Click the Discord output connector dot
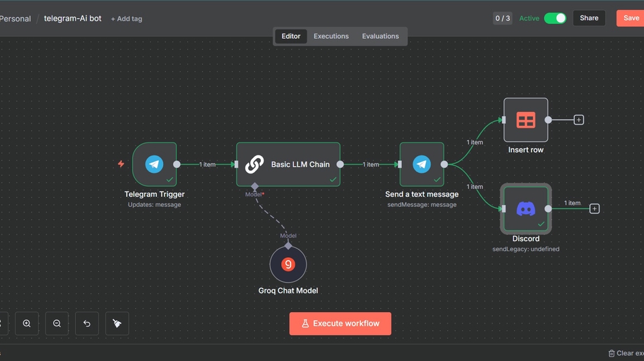 (548, 209)
